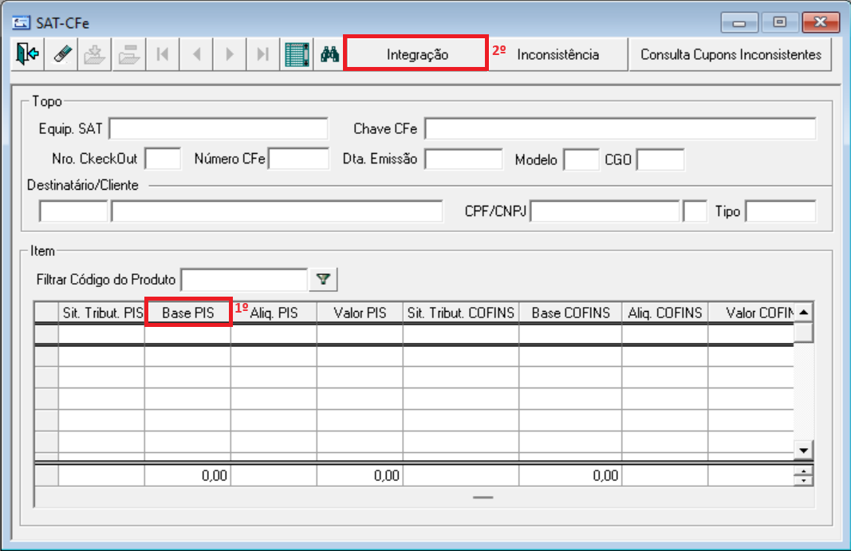Click the exit door icon in toolbar

click(x=27, y=54)
